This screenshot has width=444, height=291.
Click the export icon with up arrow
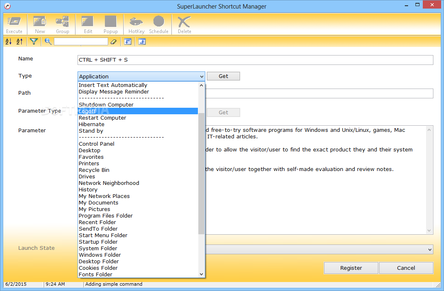point(142,42)
